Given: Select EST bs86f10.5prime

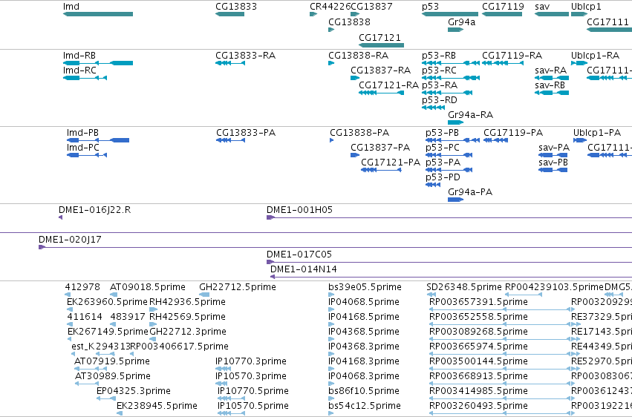Looking at the screenshot, I should pos(331,398).
